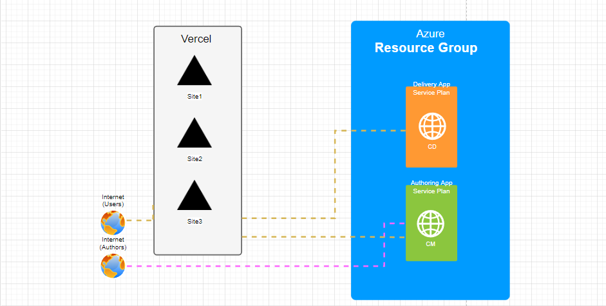Click the Internet (Authors) globe icon

pyautogui.click(x=113, y=265)
